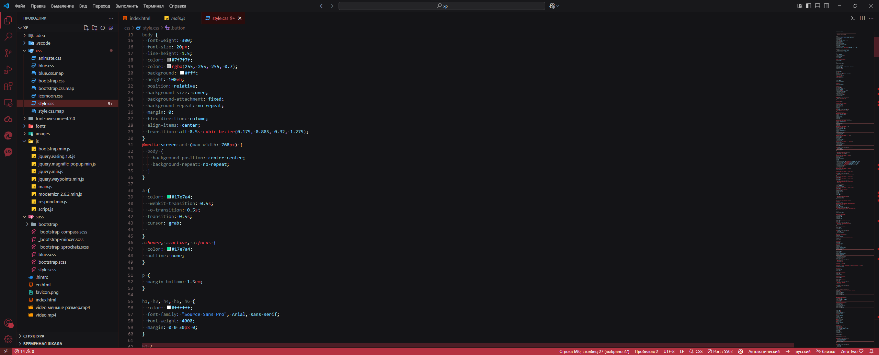The width and height of the screenshot is (879, 355).
Task: Split the editor to the right
Action: 862,18
